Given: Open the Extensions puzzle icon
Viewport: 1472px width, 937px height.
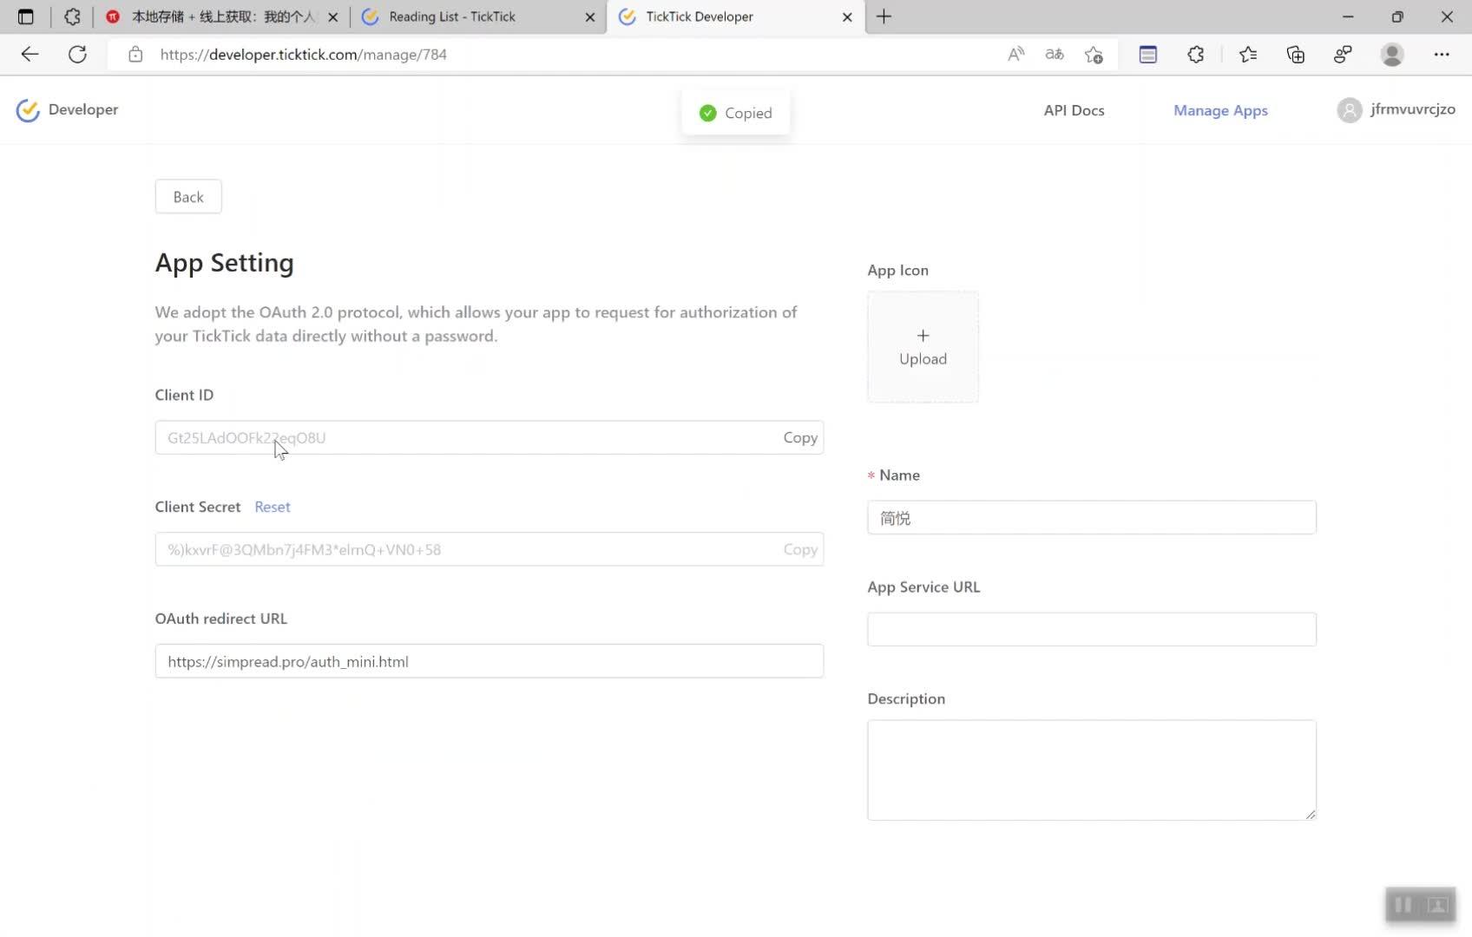Looking at the screenshot, I should [x=1195, y=55].
